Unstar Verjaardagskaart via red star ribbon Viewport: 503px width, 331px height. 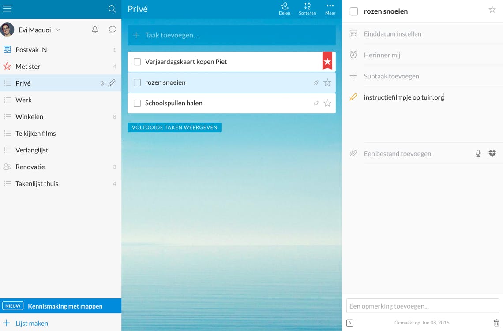327,61
